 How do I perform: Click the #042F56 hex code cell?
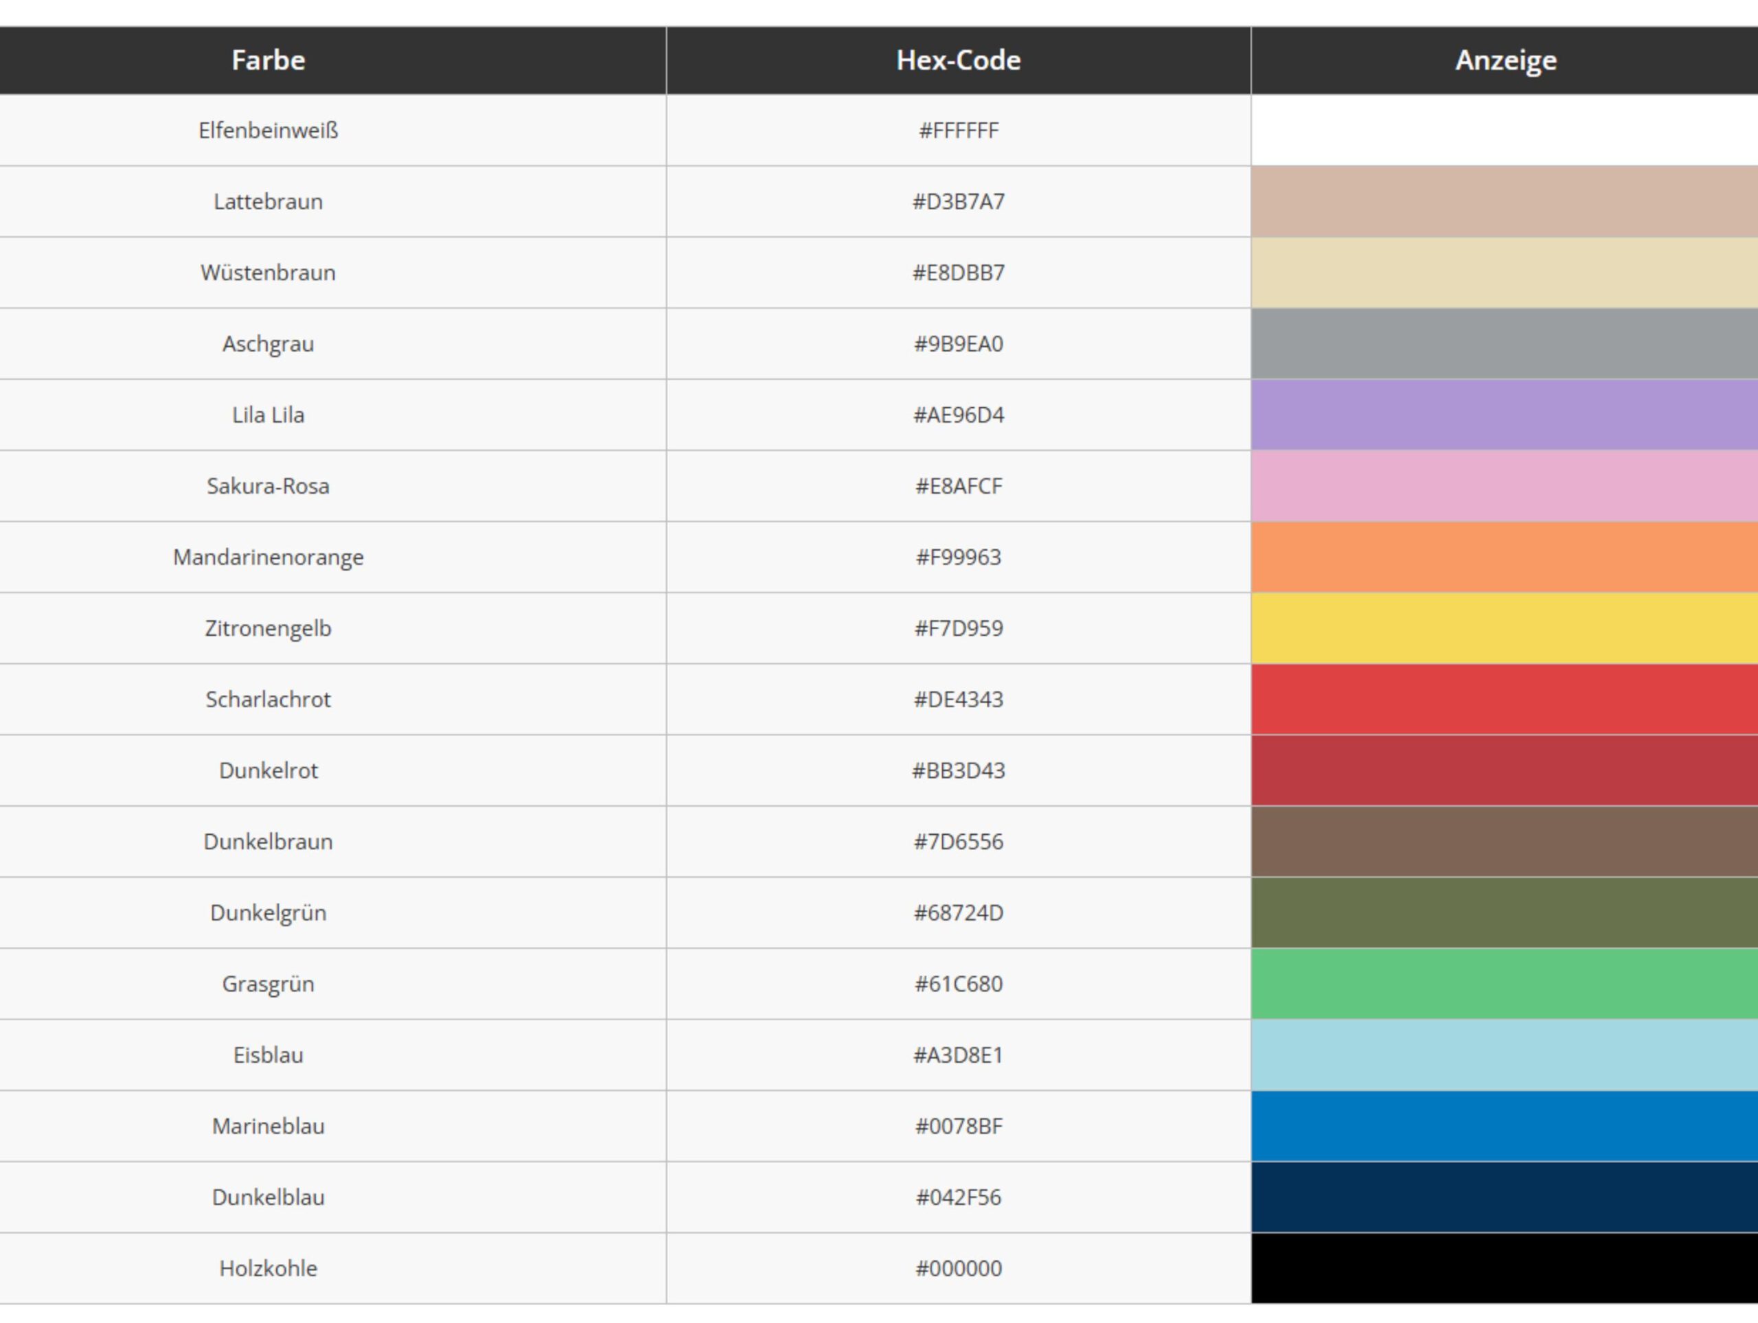958,1197
